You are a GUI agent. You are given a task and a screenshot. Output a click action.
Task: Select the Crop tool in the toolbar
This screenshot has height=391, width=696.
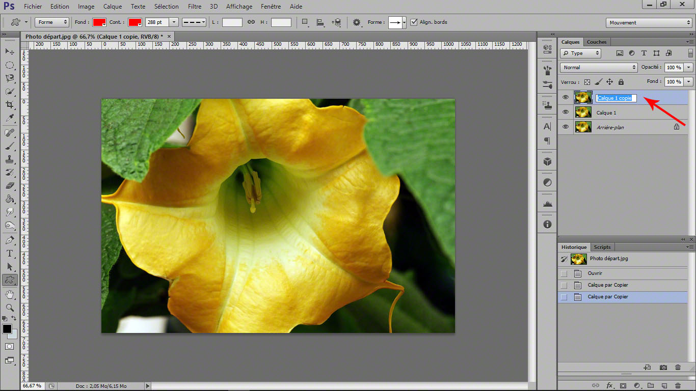click(10, 105)
